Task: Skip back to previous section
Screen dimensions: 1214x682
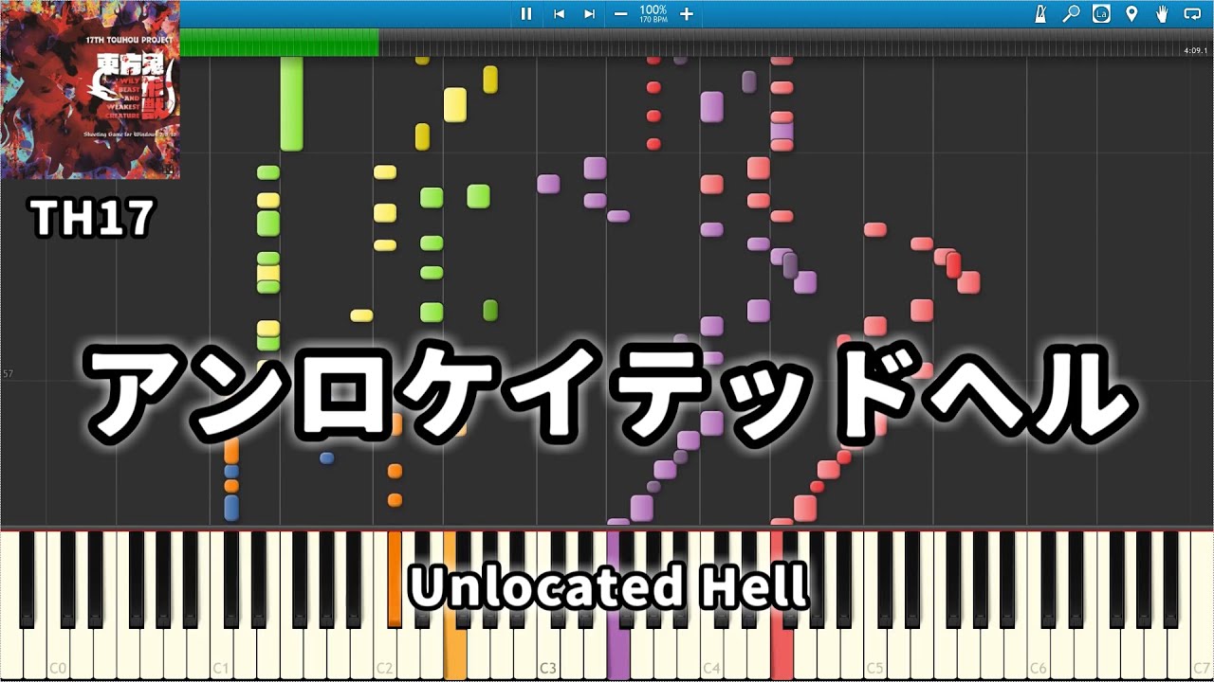Action: (x=559, y=13)
